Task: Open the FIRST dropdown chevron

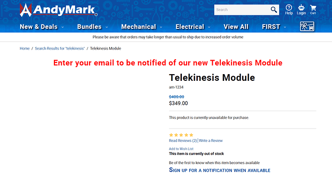Action: coord(285,27)
